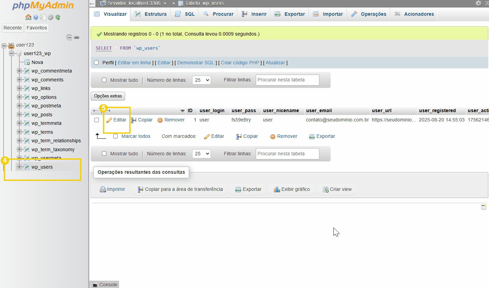Collapse the navigation panel arrow at top left

pos(92,3)
